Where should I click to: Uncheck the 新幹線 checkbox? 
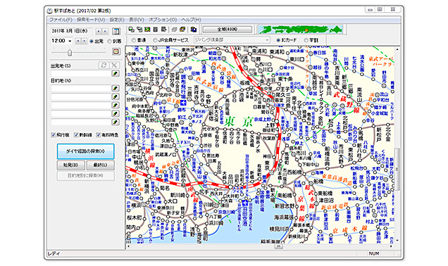tap(76, 135)
